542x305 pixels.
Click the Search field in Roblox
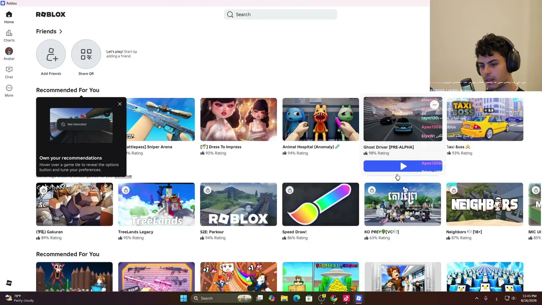[280, 14]
